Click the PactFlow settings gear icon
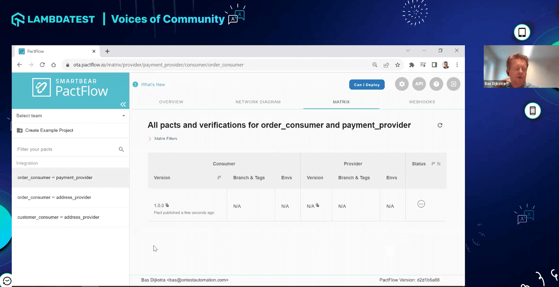This screenshot has width=559, height=287. [402, 84]
